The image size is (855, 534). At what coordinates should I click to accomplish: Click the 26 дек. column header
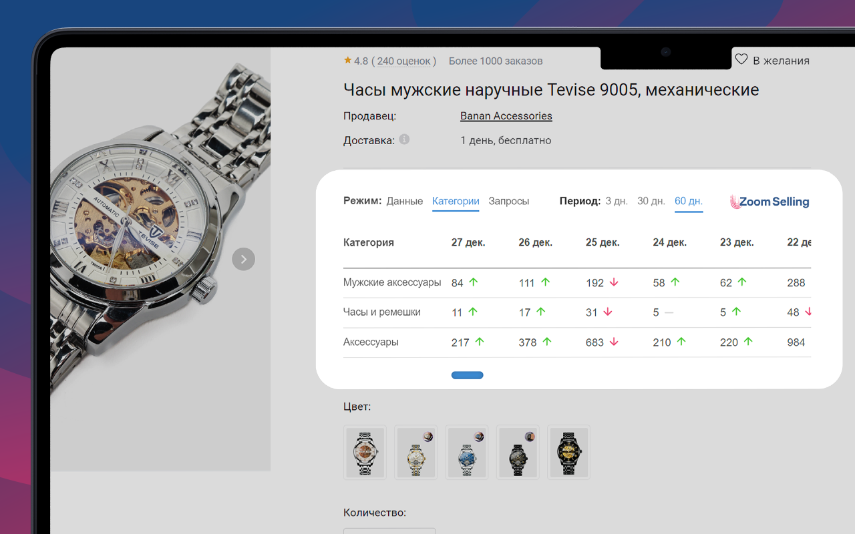coord(536,242)
